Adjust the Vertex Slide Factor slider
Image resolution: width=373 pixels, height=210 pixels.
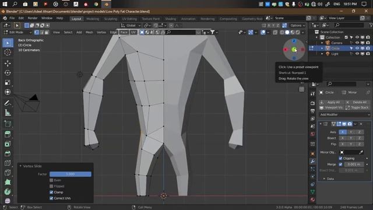click(71, 174)
